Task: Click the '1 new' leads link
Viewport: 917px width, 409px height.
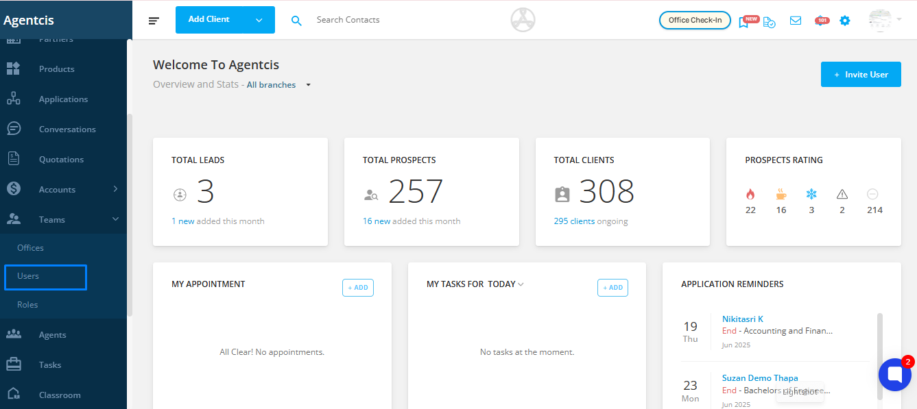Action: 183,221
